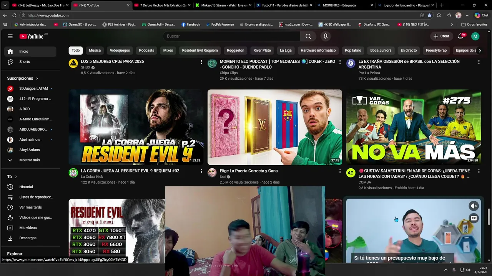
Task: Click the Crear button
Action: (x=441, y=36)
